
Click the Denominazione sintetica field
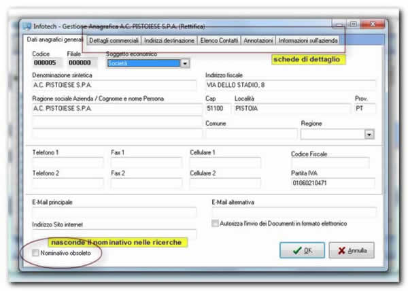[x=114, y=86]
